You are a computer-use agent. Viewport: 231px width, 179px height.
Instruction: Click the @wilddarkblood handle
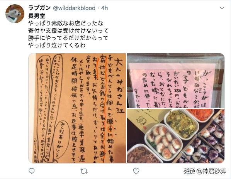[74, 8]
